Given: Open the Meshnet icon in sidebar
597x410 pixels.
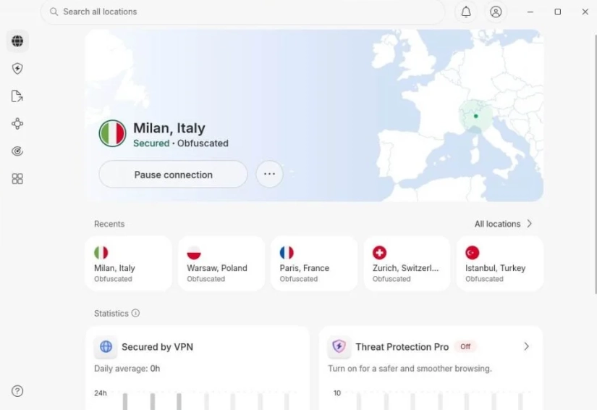Looking at the screenshot, I should pyautogui.click(x=17, y=124).
